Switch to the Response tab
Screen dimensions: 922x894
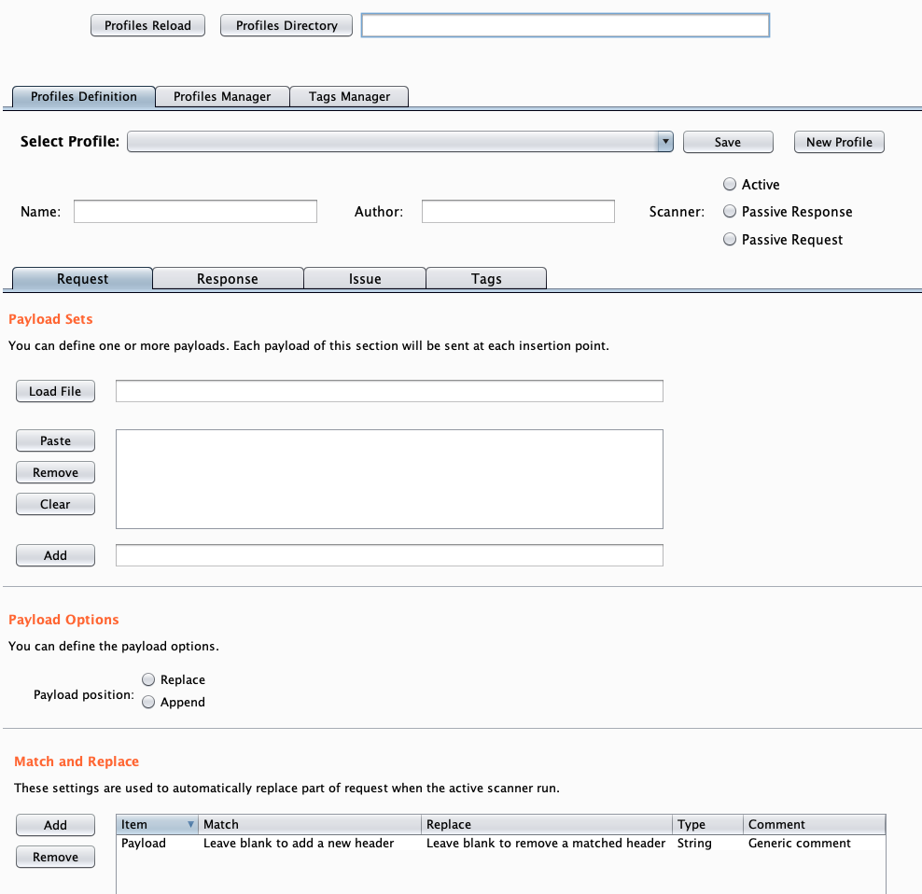click(228, 279)
